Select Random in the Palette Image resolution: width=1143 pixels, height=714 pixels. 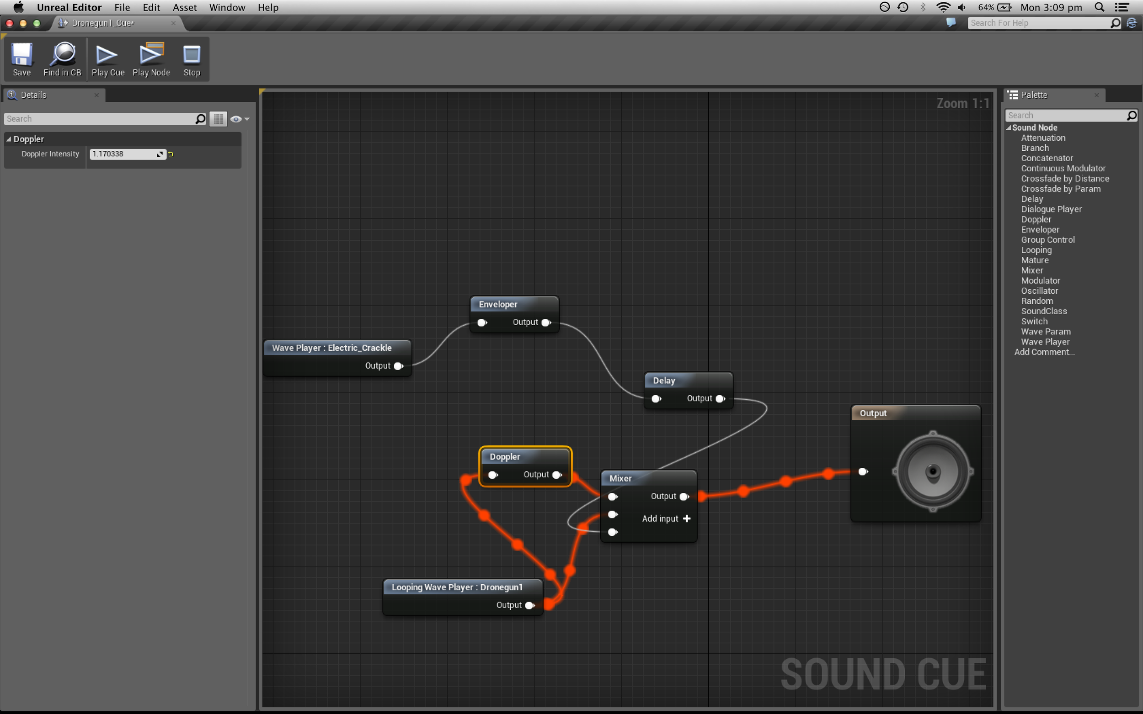tap(1036, 301)
